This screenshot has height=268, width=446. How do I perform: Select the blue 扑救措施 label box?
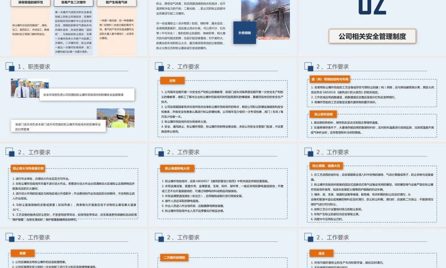(x=244, y=33)
